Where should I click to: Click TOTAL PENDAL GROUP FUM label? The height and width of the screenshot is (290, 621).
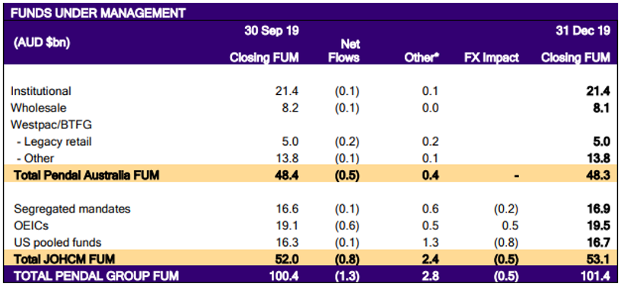pos(96,276)
